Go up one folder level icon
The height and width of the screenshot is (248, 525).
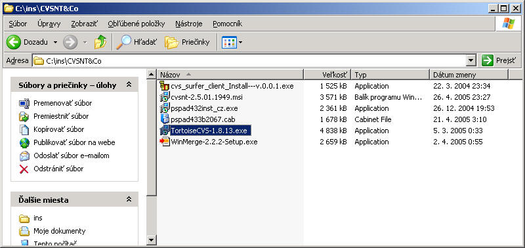pyautogui.click(x=100, y=42)
